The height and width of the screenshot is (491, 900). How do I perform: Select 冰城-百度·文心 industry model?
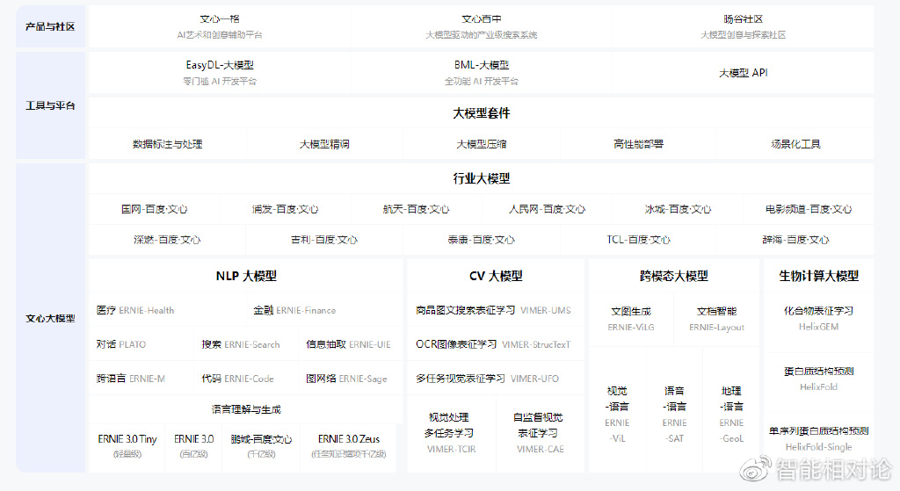[678, 209]
